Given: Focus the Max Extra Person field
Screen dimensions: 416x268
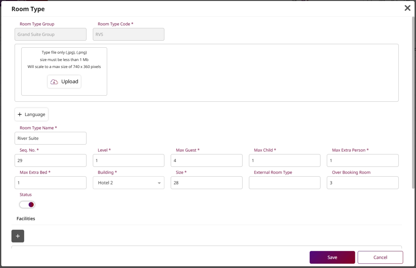Looking at the screenshot, I should [x=363, y=161].
